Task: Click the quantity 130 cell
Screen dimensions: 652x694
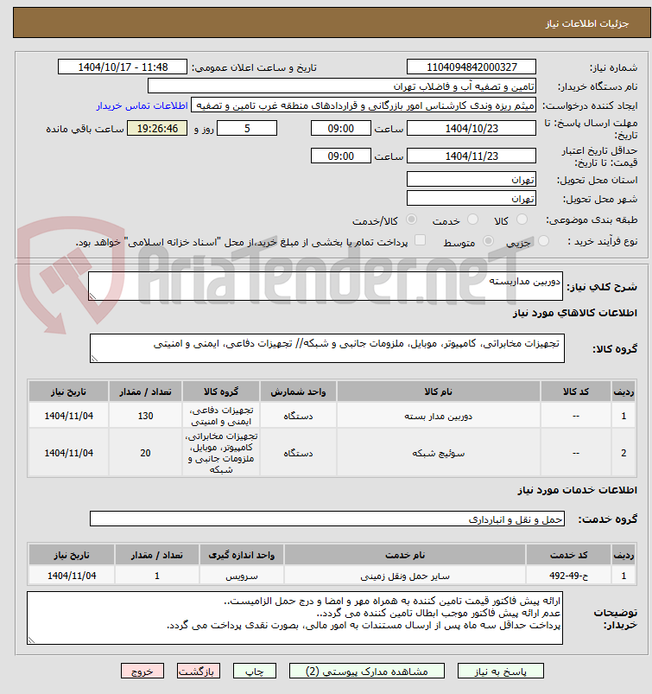Action: (146, 416)
